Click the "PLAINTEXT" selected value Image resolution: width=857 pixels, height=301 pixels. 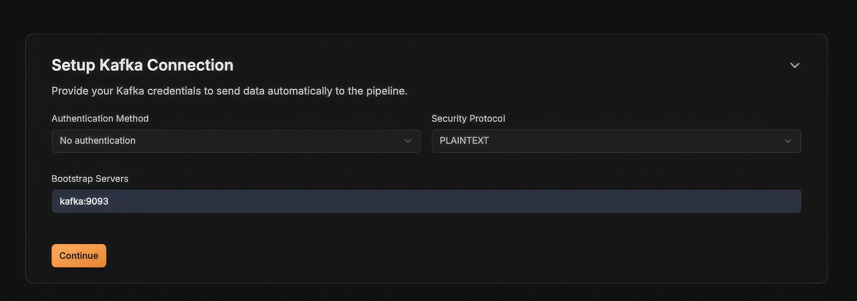tap(464, 141)
